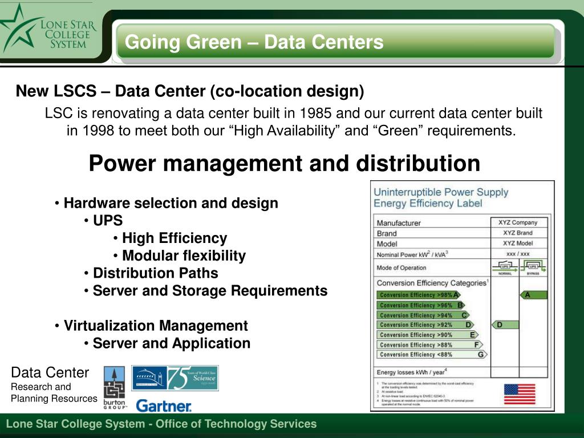Click the 'Conversion Efficiency <88% G' bar
This screenshot has height=438, width=584.
point(432,355)
